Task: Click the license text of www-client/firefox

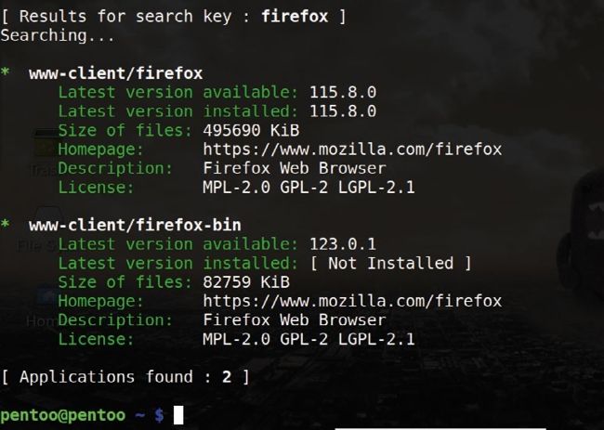Action: [x=309, y=187]
